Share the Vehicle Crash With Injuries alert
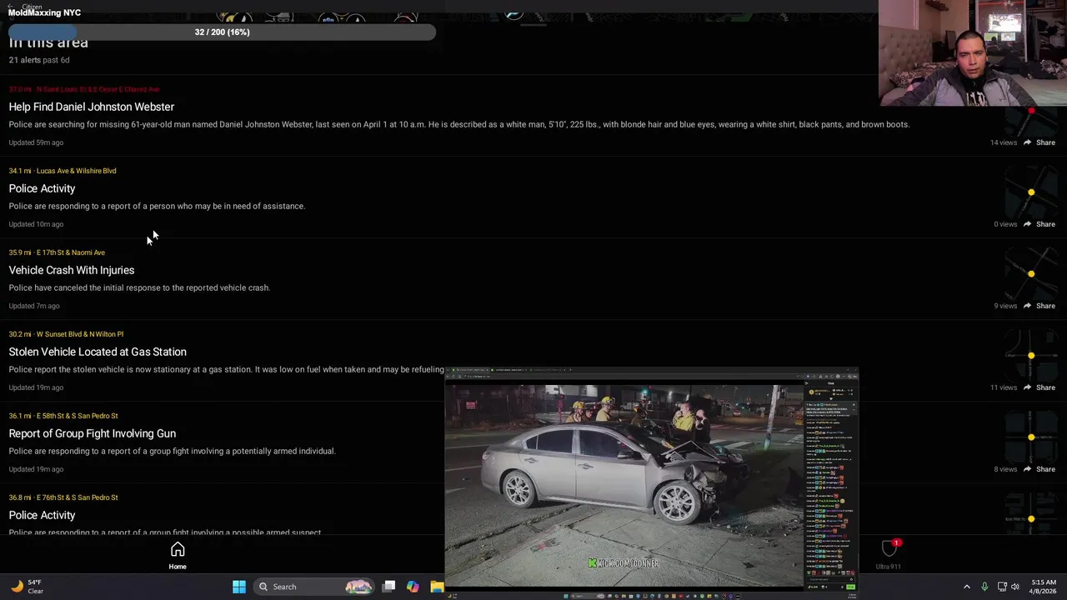The height and width of the screenshot is (600, 1067). [x=1039, y=306]
